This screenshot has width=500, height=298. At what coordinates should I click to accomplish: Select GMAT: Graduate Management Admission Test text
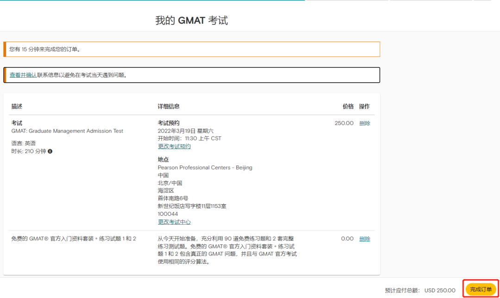pyautogui.click(x=67, y=131)
